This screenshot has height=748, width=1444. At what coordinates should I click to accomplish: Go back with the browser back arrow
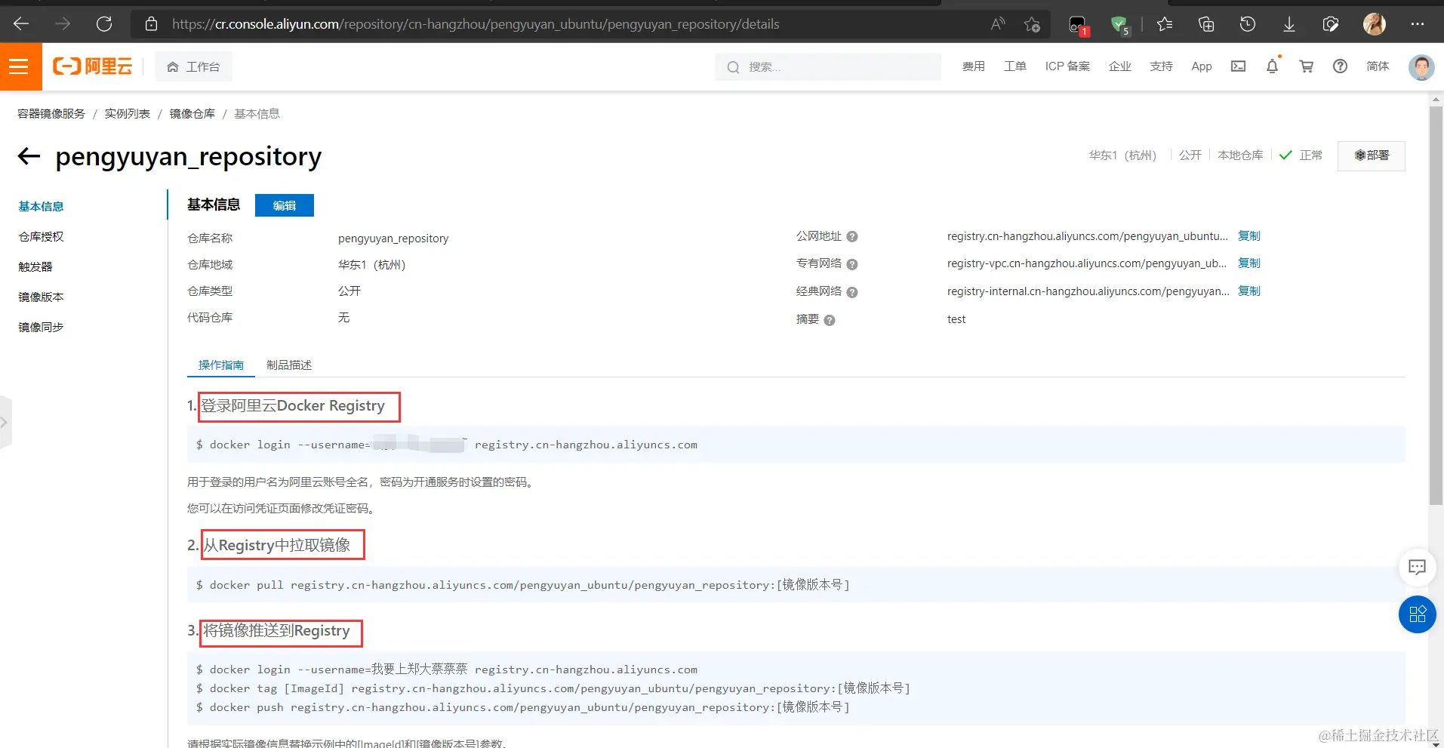pyautogui.click(x=21, y=24)
